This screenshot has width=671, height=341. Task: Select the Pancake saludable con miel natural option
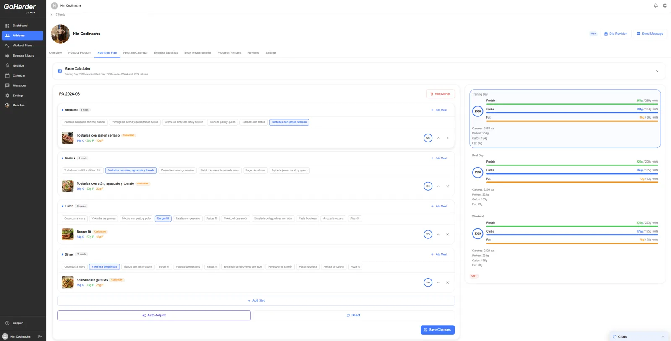coord(85,122)
